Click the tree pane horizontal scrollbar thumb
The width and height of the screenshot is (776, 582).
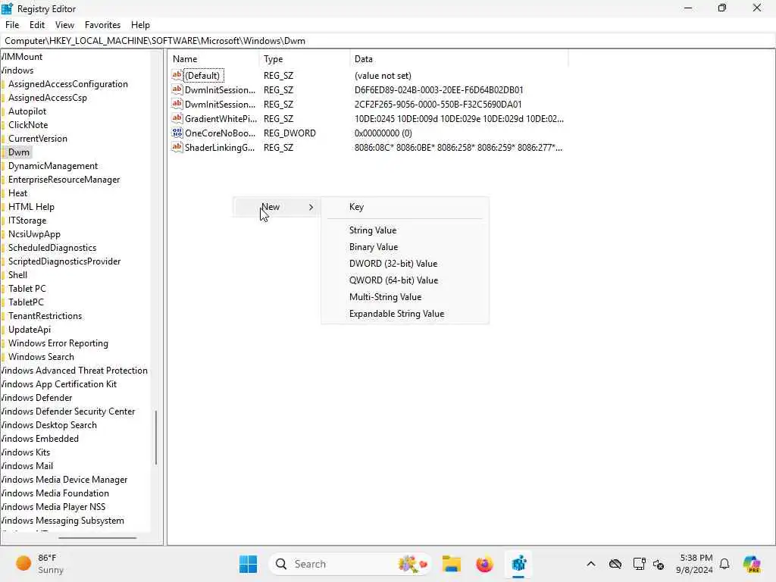tap(98, 538)
